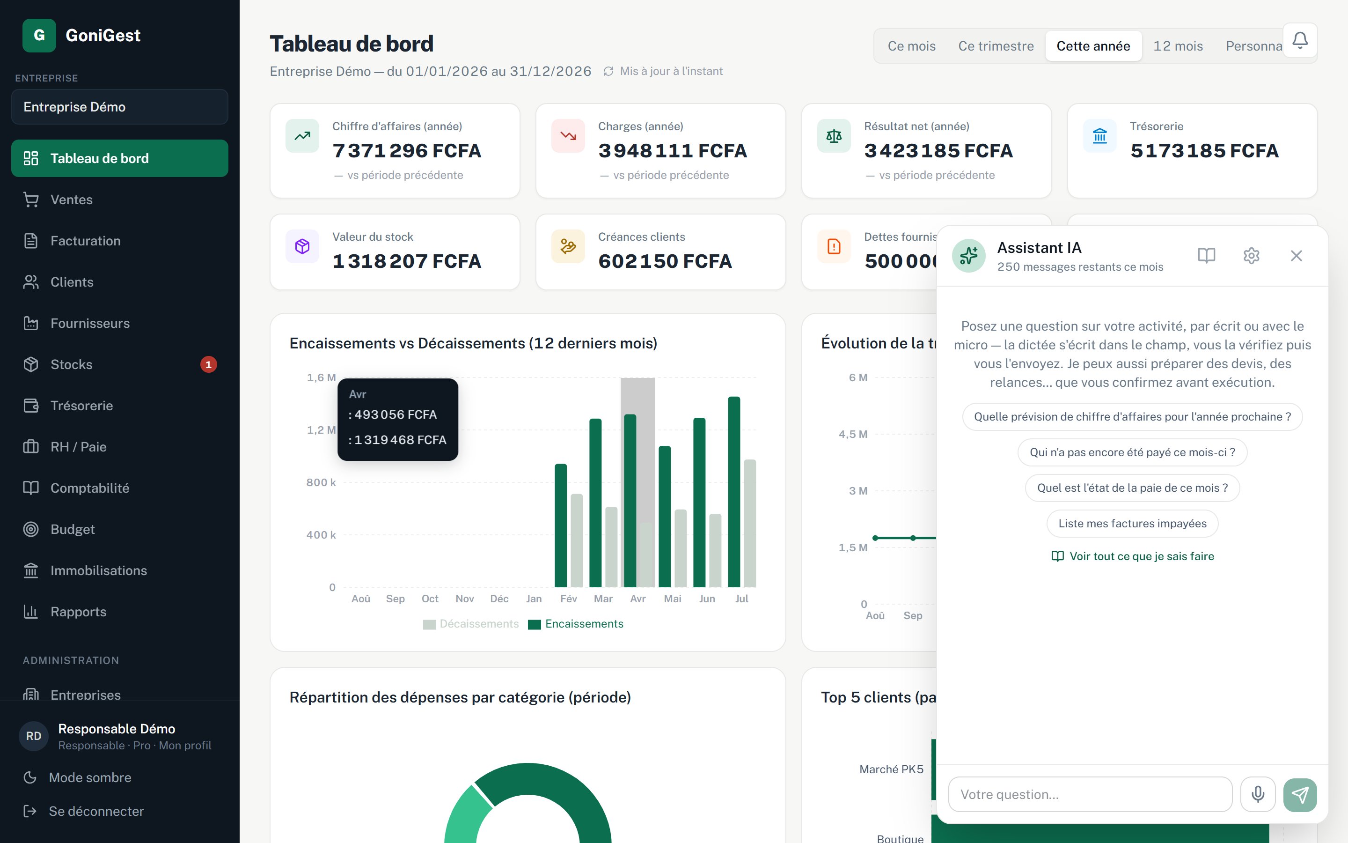Send the question with the paper plane button

1300,794
